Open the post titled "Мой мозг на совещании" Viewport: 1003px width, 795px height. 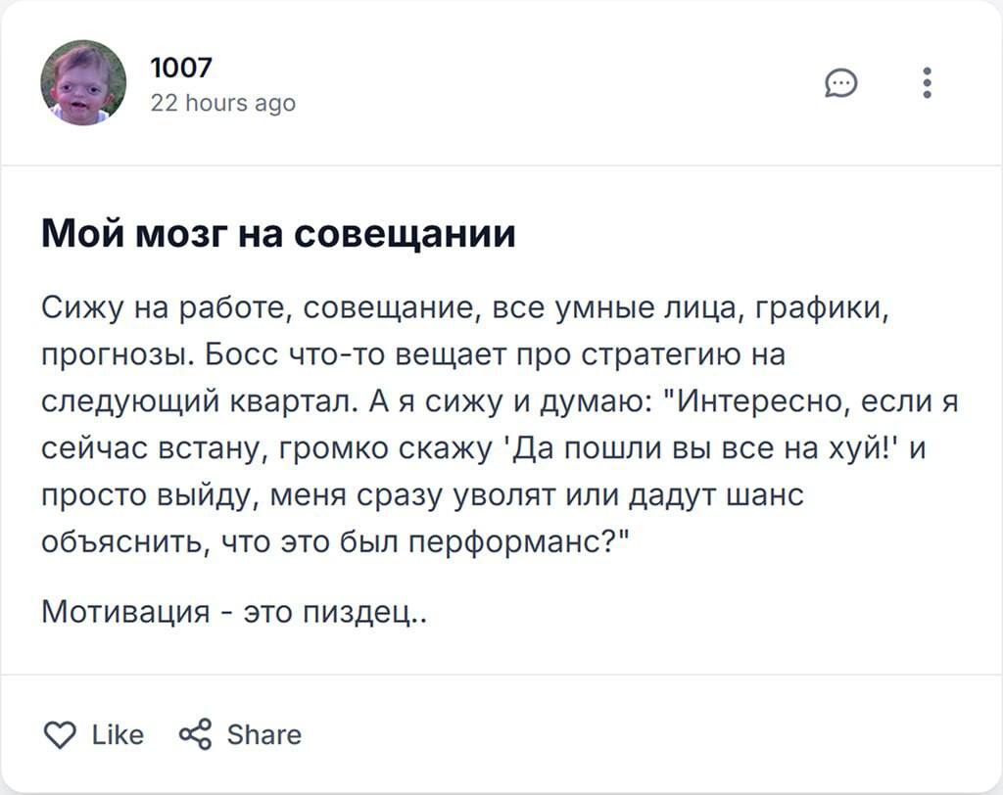pyautogui.click(x=278, y=235)
